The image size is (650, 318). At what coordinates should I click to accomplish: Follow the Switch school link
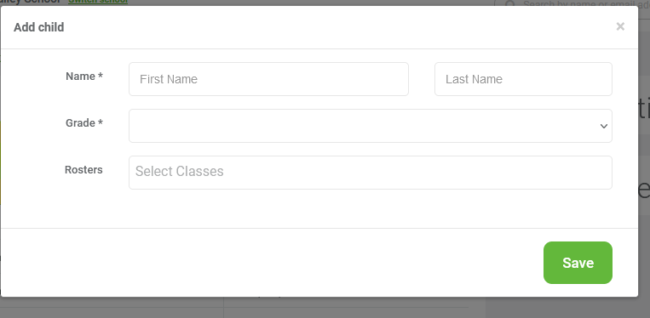tap(98, 2)
